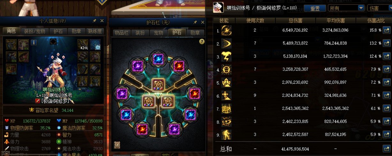Screen dimensions: 392x156
Task: Click the 重置 reset button
Action: click(x=315, y=8)
